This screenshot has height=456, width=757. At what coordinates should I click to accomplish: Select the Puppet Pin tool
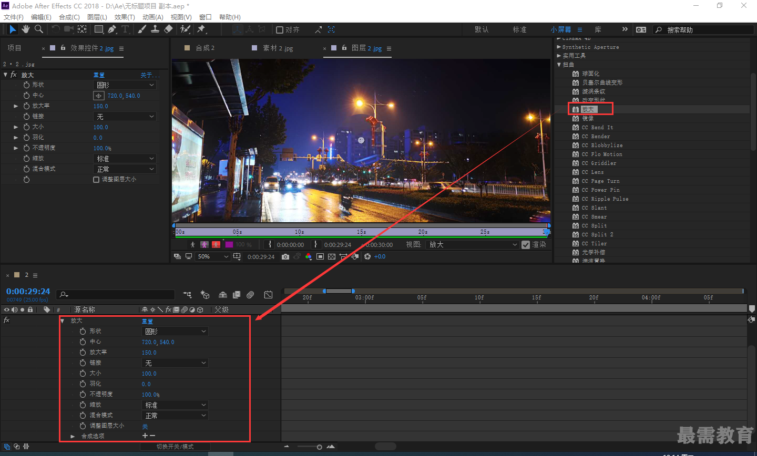(x=201, y=29)
